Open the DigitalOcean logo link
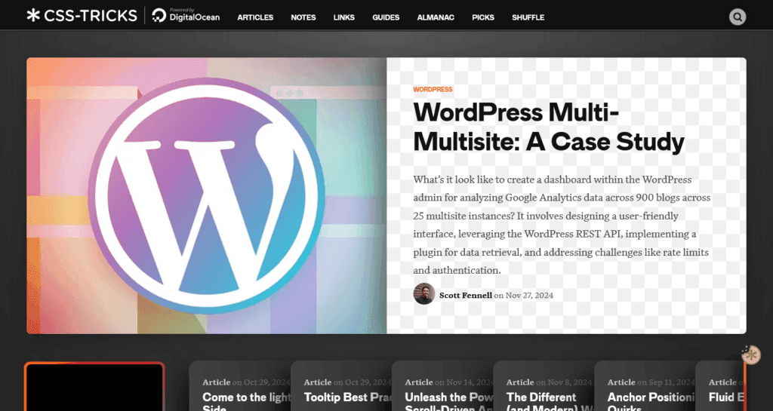This screenshot has width=773, height=411. coord(186,16)
